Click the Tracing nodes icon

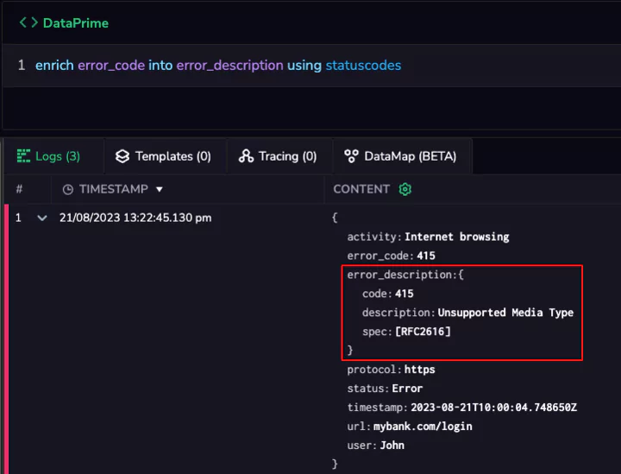(x=246, y=156)
